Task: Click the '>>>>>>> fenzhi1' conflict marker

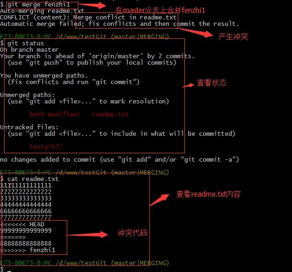Action: tap(28, 250)
